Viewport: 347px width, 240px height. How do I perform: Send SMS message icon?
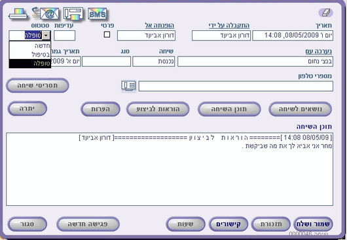[x=97, y=14]
